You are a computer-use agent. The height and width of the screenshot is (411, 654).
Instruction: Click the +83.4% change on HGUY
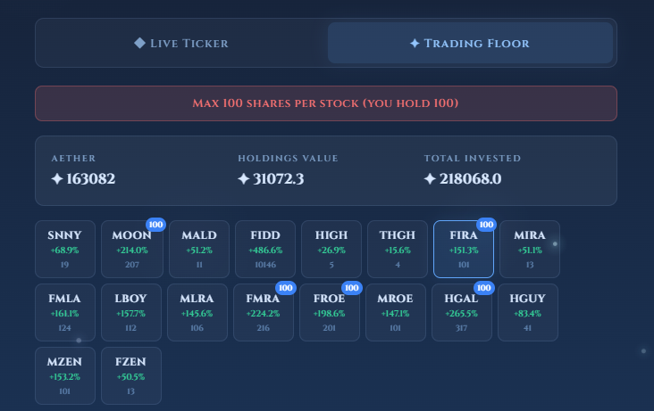(528, 314)
